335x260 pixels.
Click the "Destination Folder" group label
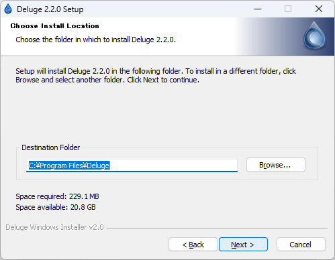click(x=50, y=147)
